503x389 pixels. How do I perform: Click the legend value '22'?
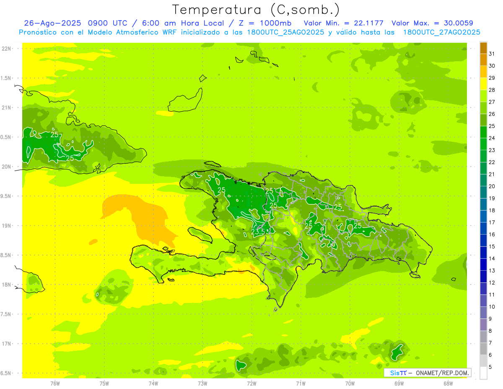pyautogui.click(x=492, y=162)
